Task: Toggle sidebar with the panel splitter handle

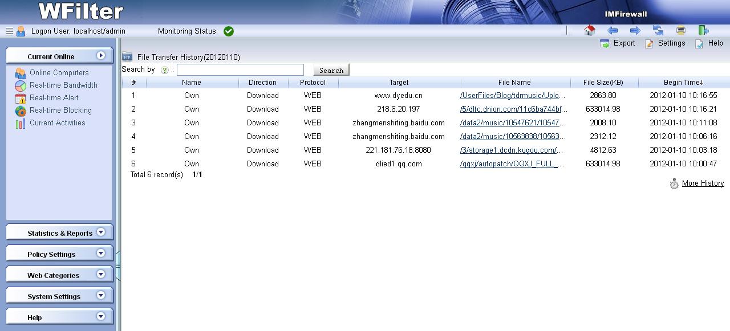Action: (x=118, y=265)
